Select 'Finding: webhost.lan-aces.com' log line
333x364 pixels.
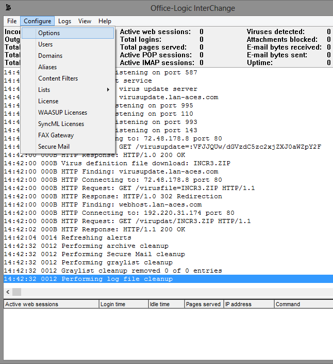(168, 204)
